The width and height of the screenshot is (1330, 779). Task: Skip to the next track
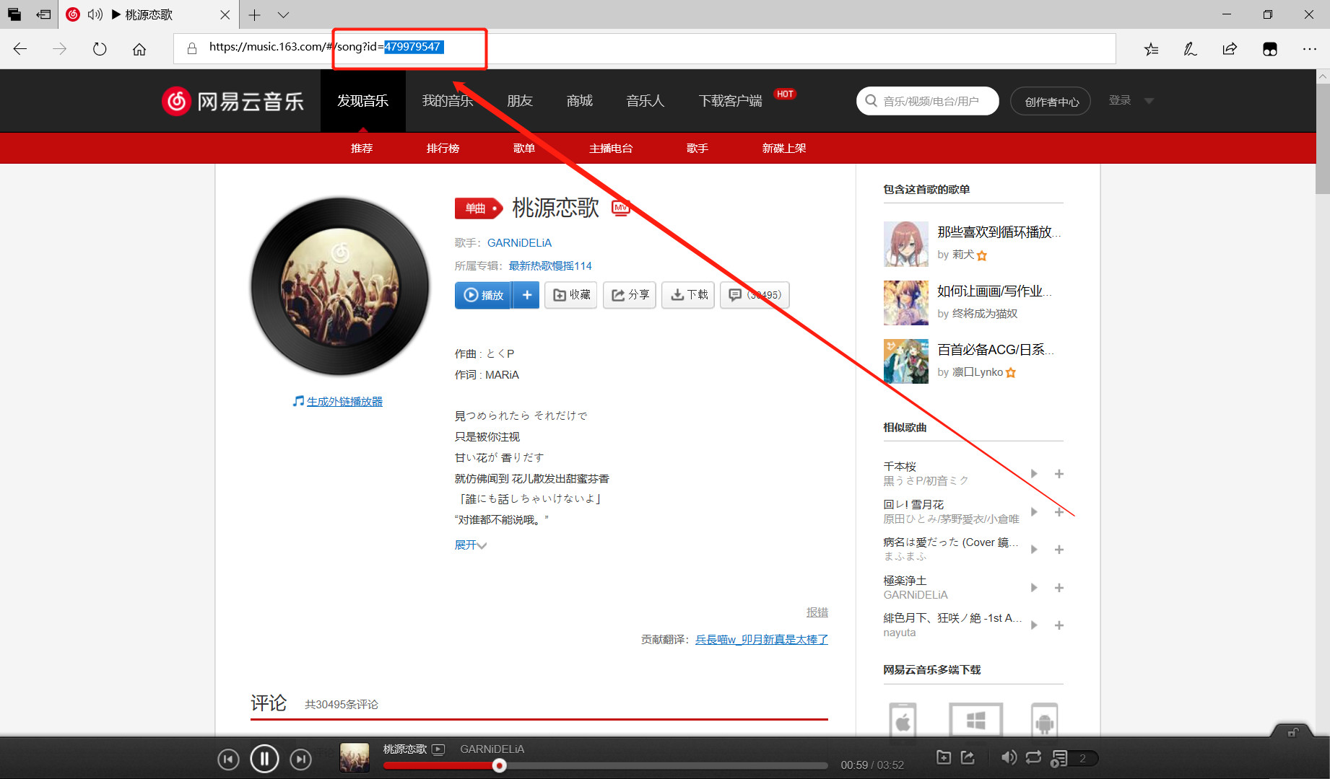pyautogui.click(x=300, y=759)
